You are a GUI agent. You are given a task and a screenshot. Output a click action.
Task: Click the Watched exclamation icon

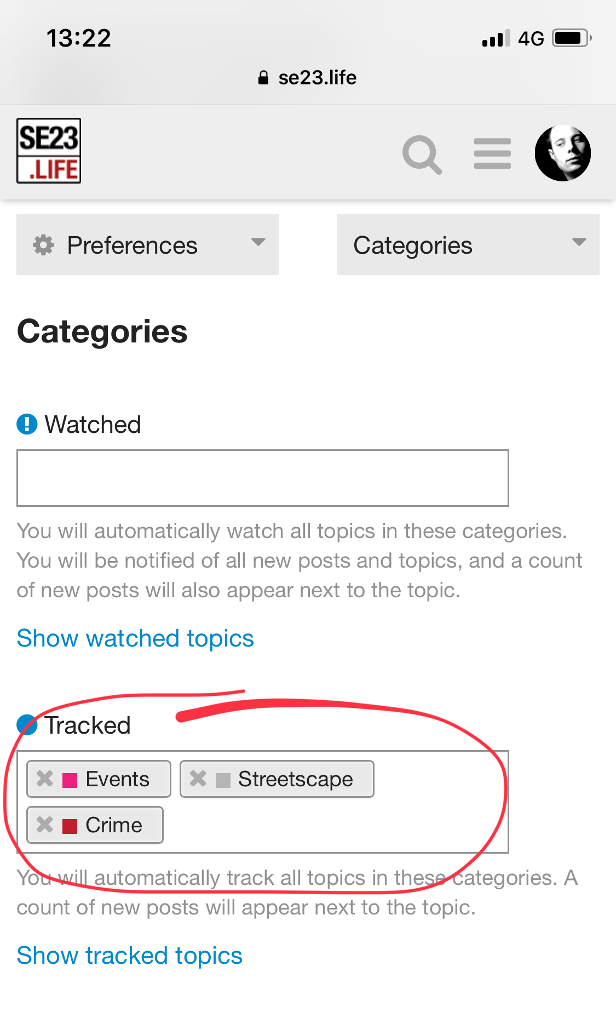pos(27,424)
